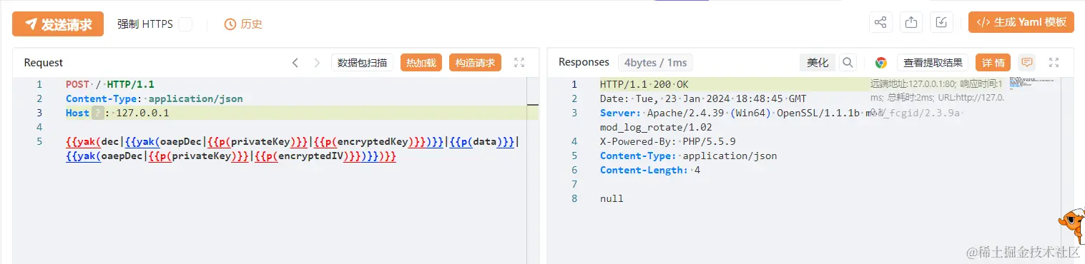Expand the Request panel to fullscreen
Viewport: 1085px width, 264px height.
click(x=520, y=63)
